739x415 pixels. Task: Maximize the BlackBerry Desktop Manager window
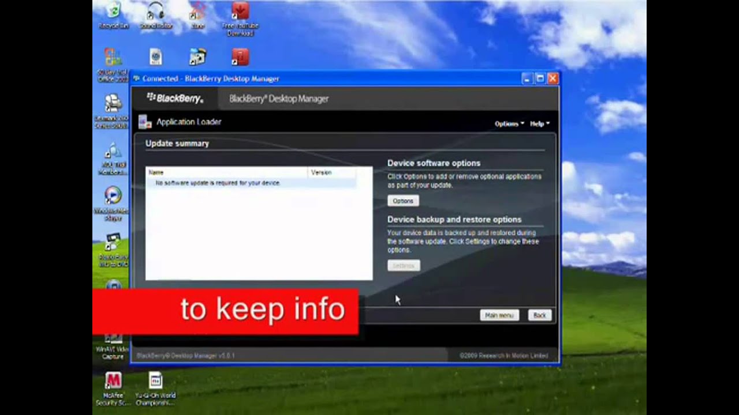(540, 79)
